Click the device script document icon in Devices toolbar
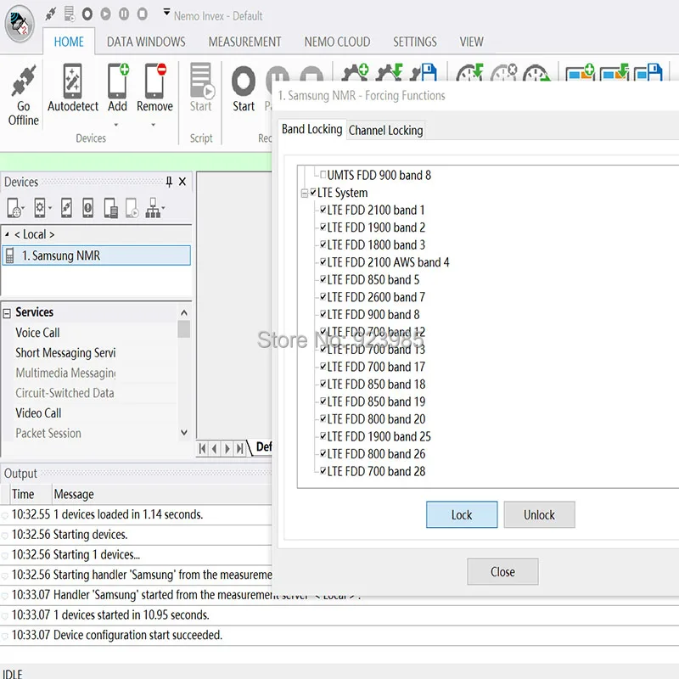This screenshot has height=679, width=679. coord(111,208)
